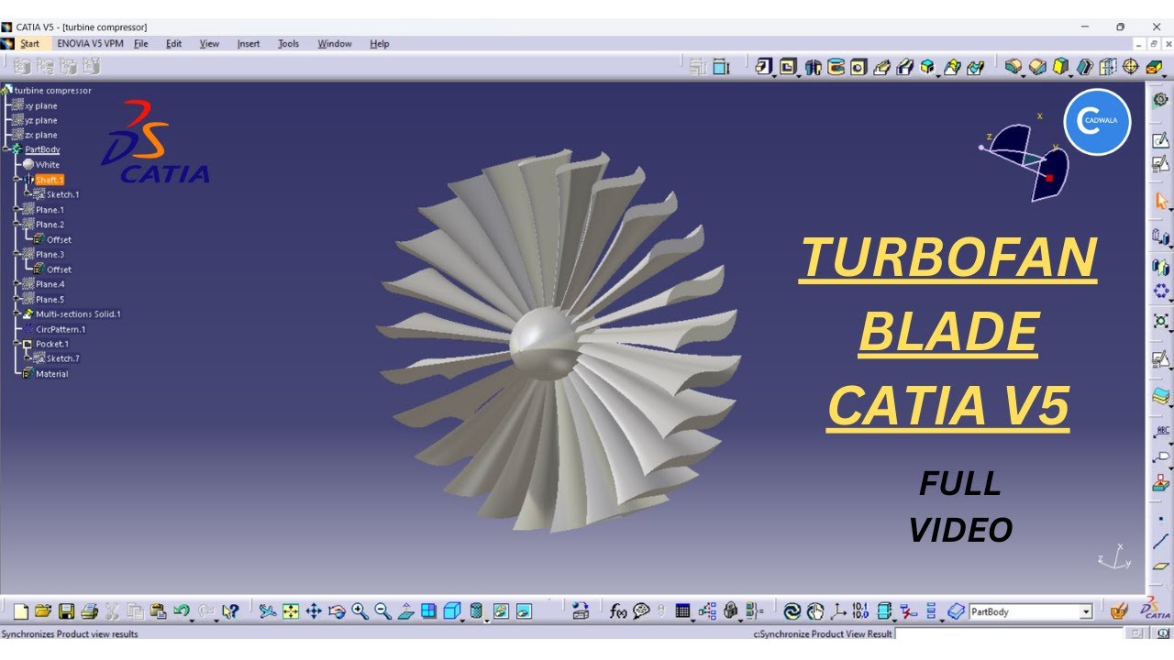This screenshot has width=1174, height=660.
Task: Click the Mean Dimensions 10.1 icon
Action: click(x=860, y=611)
